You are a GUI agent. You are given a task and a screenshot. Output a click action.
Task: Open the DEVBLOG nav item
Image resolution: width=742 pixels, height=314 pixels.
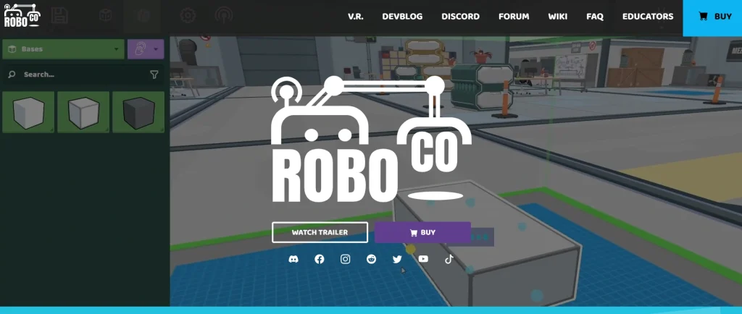(x=402, y=17)
